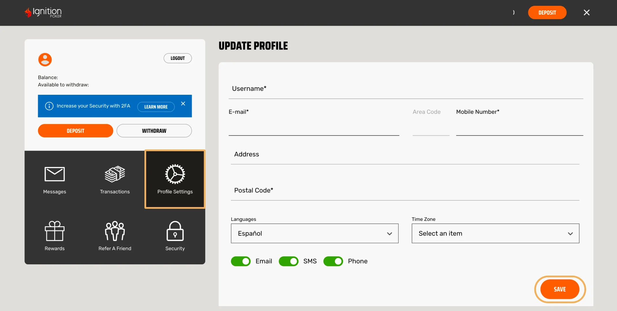This screenshot has height=311, width=617.
Task: Click the DEPOSIT button in top header
Action: click(547, 12)
